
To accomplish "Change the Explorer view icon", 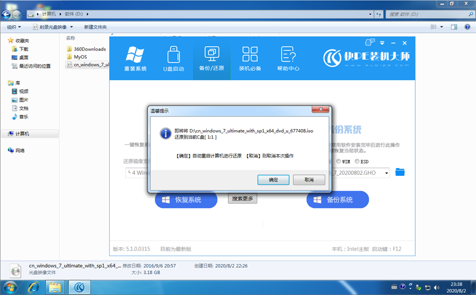I will [x=433, y=27].
